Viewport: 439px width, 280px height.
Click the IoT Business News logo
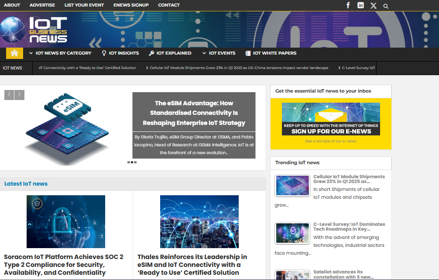[34, 29]
